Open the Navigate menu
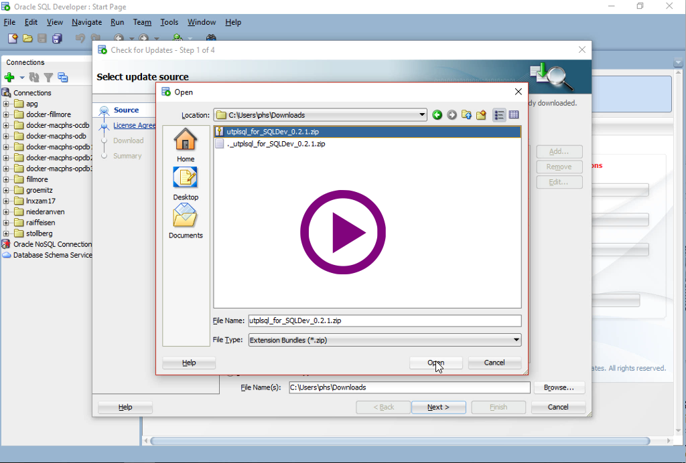Image resolution: width=686 pixels, height=463 pixels. coord(86,22)
